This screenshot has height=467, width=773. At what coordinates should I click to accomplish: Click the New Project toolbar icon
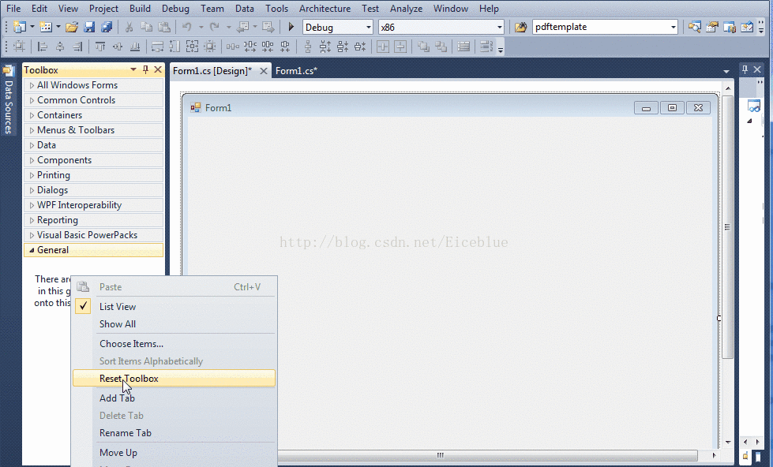[x=20, y=27]
